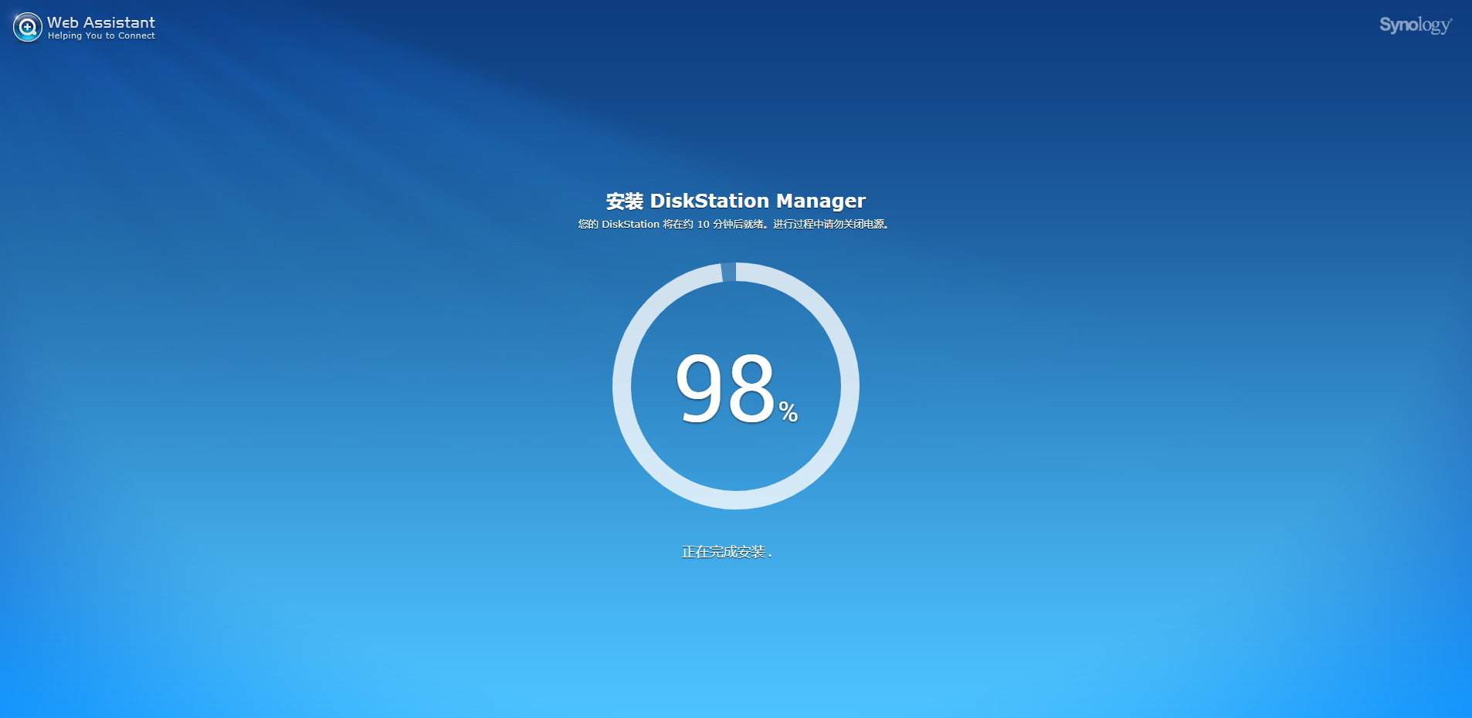The height and width of the screenshot is (718, 1472).
Task: Click the Web Assistant magnifier logo icon
Action: (28, 27)
